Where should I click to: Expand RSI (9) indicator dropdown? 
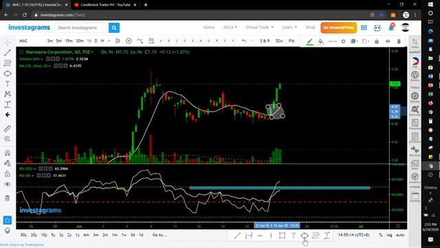[32, 176]
